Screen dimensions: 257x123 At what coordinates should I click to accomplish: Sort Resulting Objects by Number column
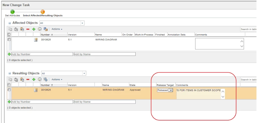coord(54,85)
